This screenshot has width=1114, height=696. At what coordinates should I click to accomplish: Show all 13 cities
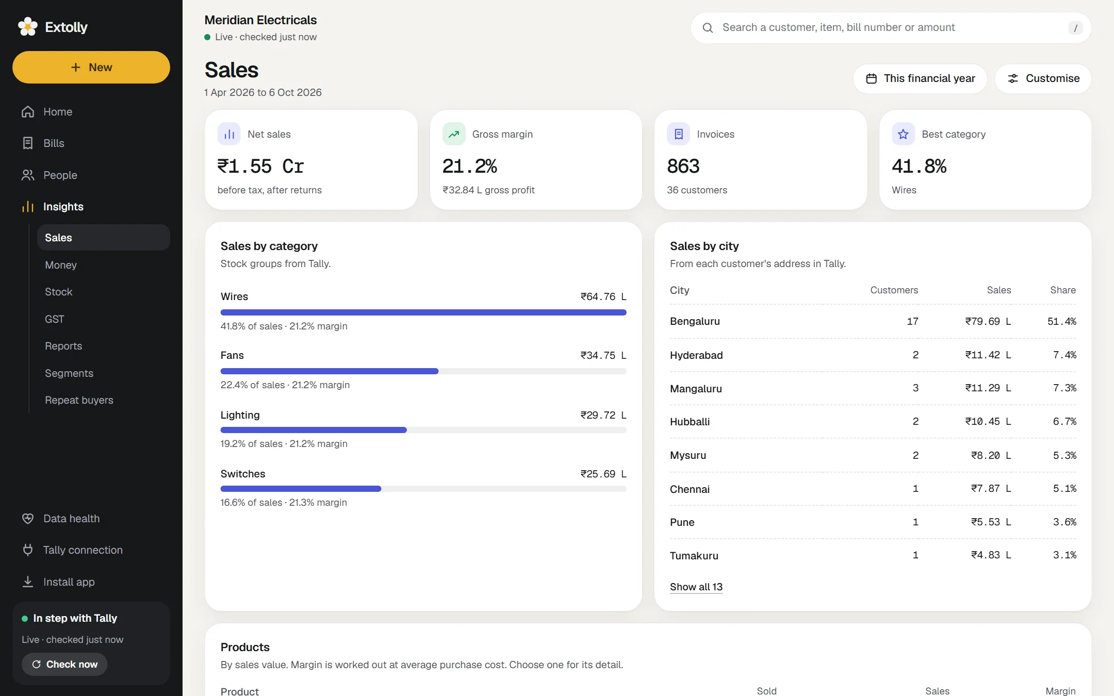pos(696,587)
